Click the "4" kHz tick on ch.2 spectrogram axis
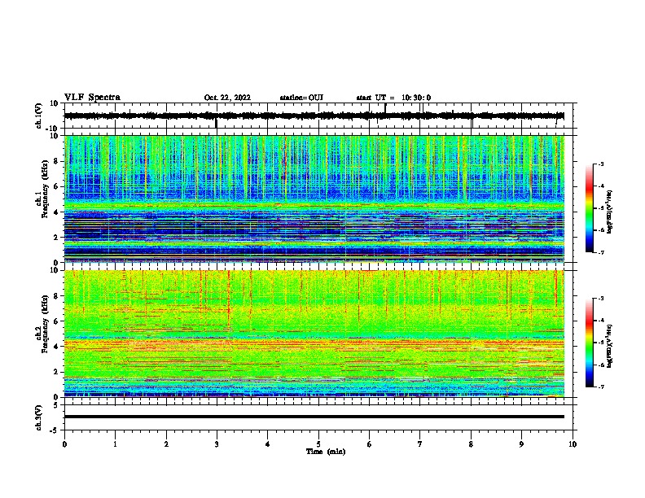This screenshot has width=645, height=498. (x=56, y=347)
